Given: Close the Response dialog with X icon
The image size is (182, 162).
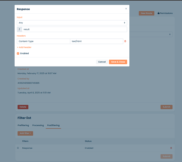Looking at the screenshot, I should [126, 9].
